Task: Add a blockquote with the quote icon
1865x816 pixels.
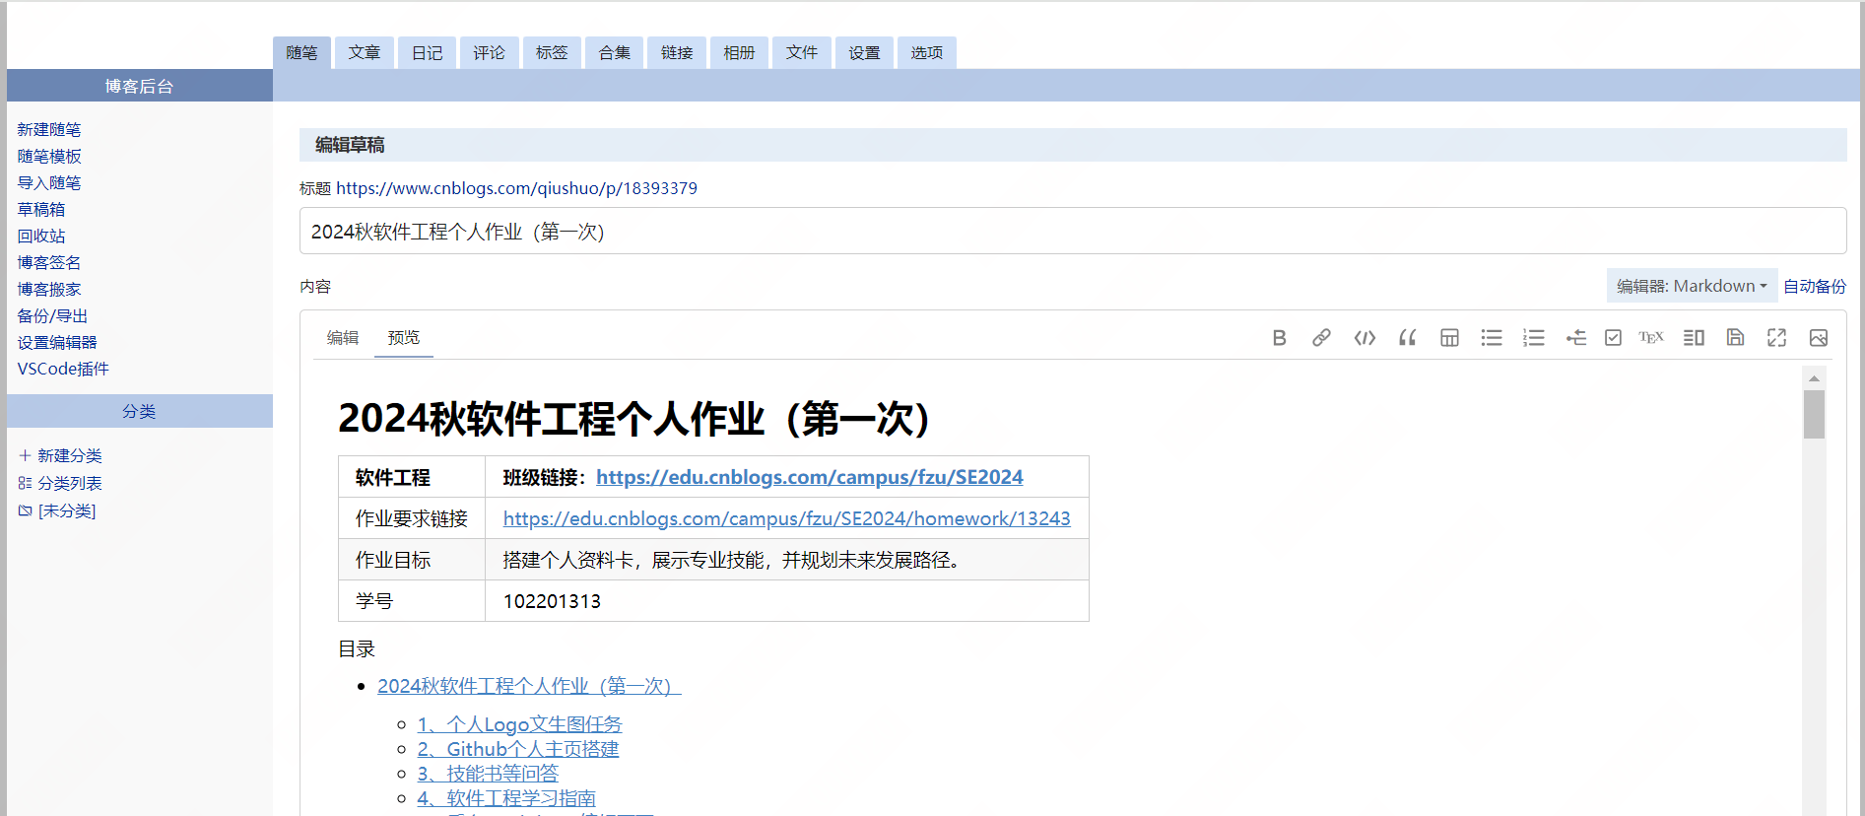Action: pyautogui.click(x=1407, y=338)
